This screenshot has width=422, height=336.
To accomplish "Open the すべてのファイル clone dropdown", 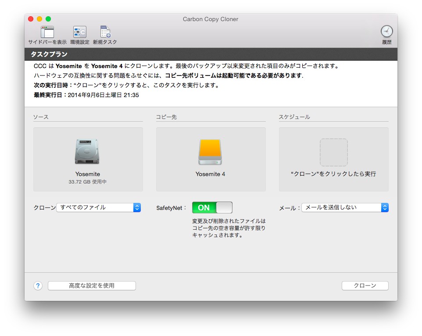I will (x=99, y=207).
